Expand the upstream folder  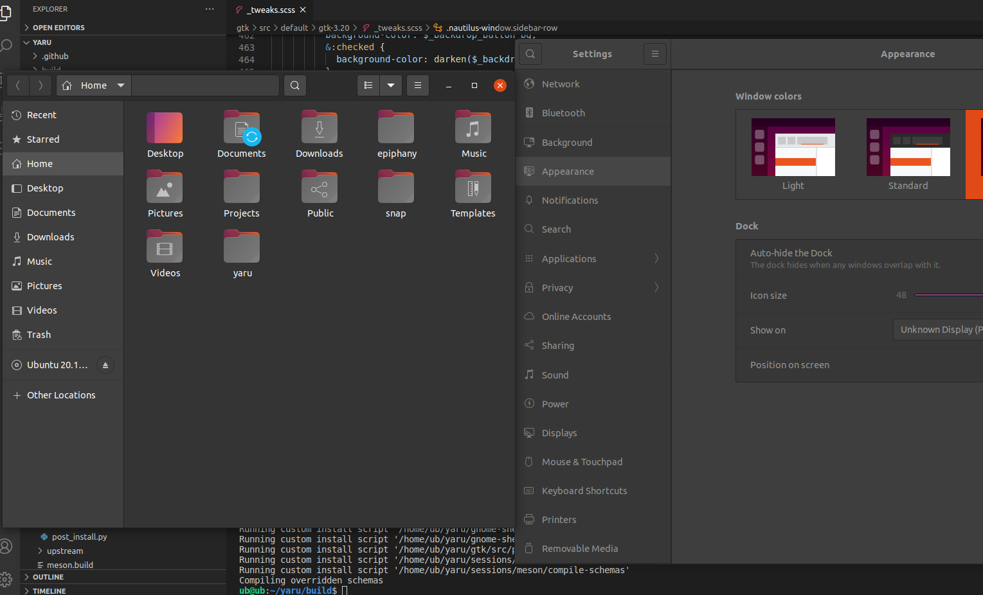64,551
